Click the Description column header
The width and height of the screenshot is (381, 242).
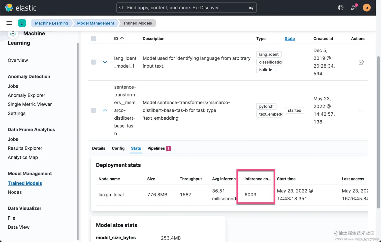[153, 38]
